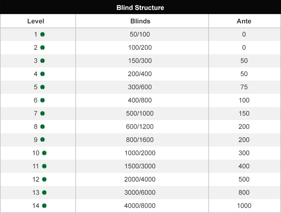The image size is (281, 213).
Task: Click the R badge beside level 10
Action: [44, 153]
